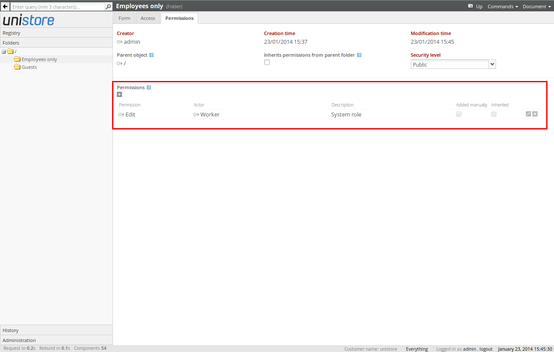Click Everything in the status bar
Image resolution: width=554 pixels, height=352 pixels.
click(x=417, y=349)
